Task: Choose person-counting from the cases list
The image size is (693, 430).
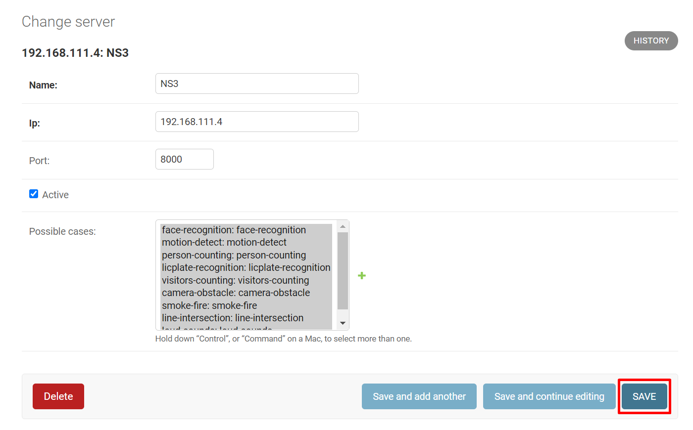Action: [234, 255]
